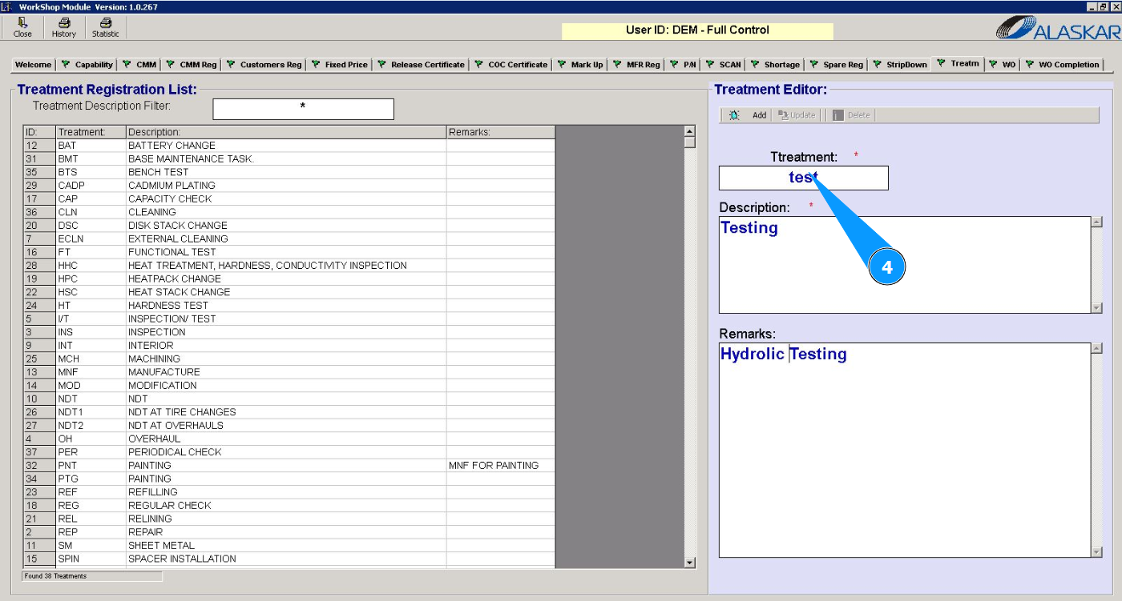Select the MACHINING row

tap(289, 359)
